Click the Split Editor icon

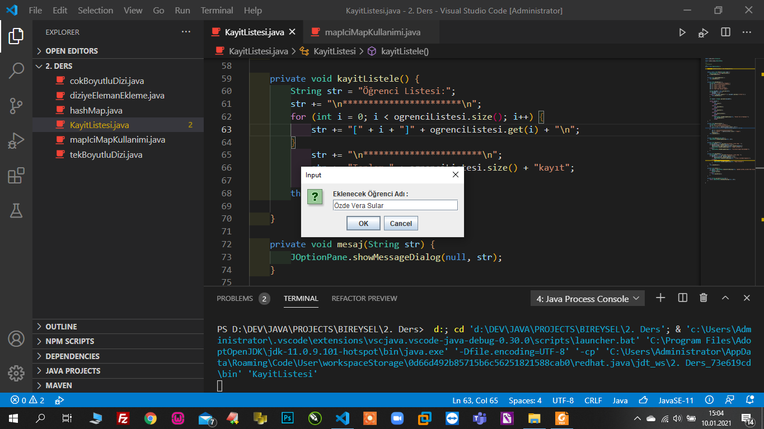[725, 32]
